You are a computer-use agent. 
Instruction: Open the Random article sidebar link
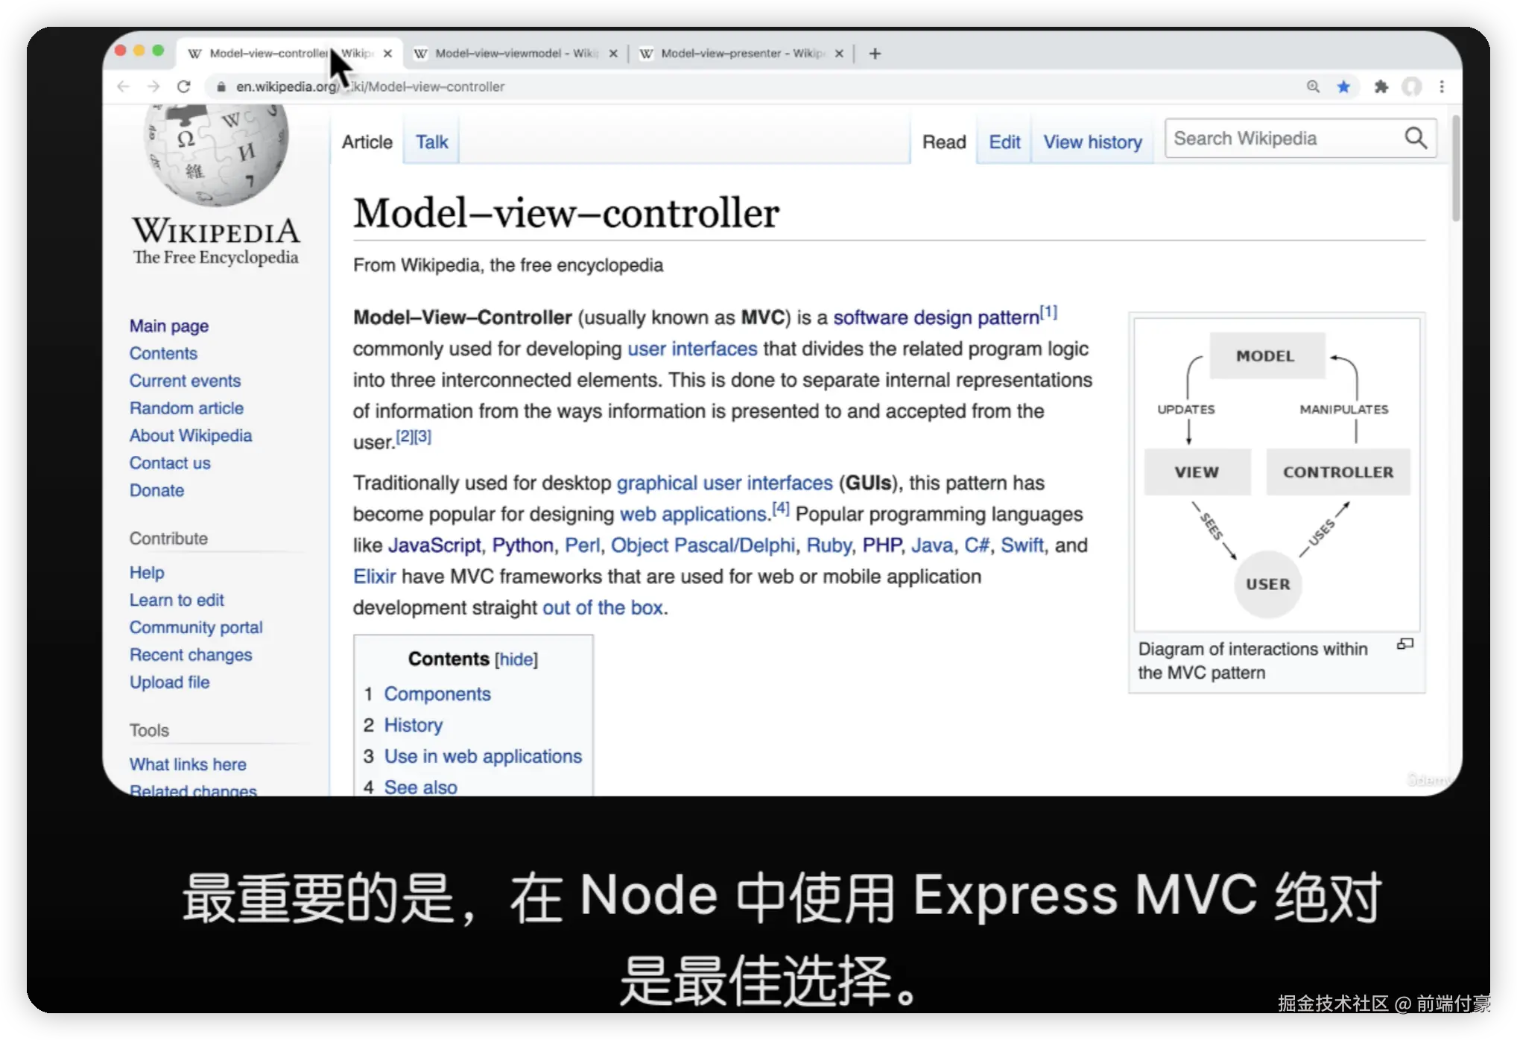pos(186,408)
